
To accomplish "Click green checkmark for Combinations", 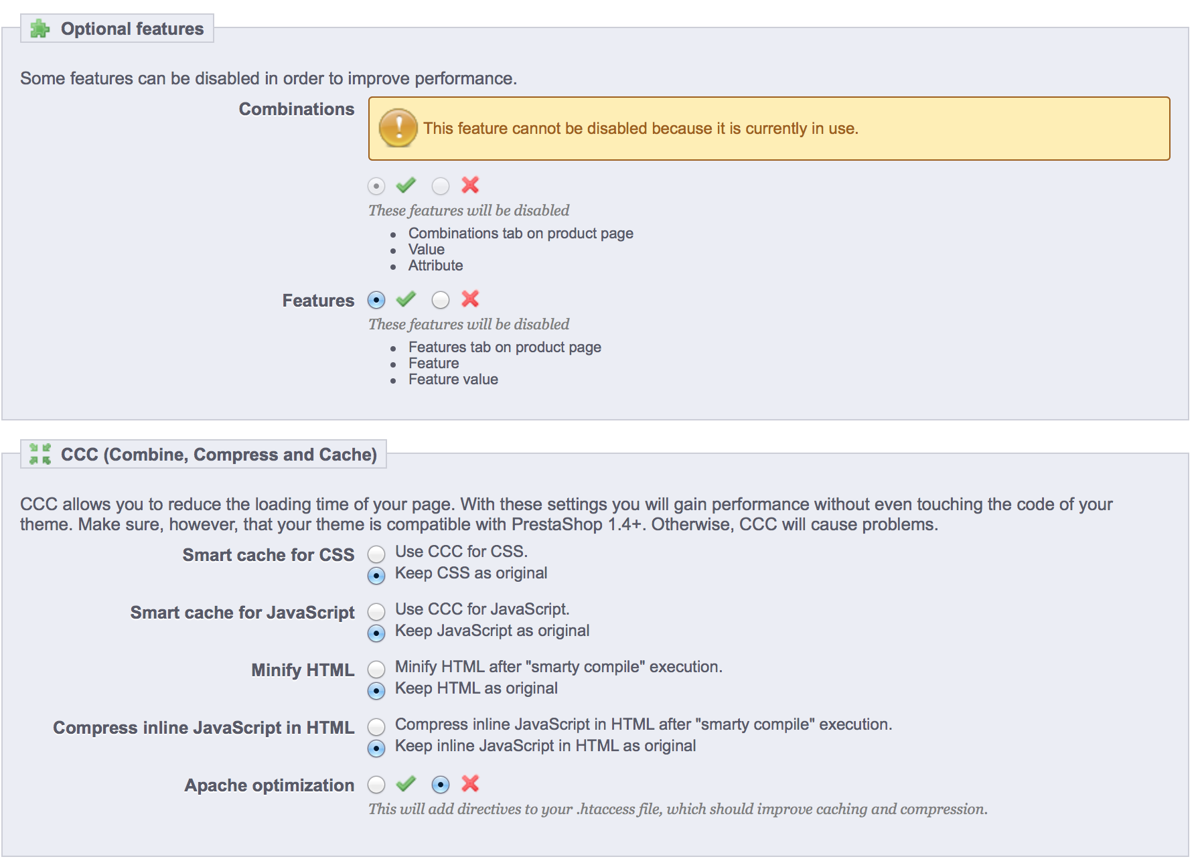I will (x=406, y=185).
